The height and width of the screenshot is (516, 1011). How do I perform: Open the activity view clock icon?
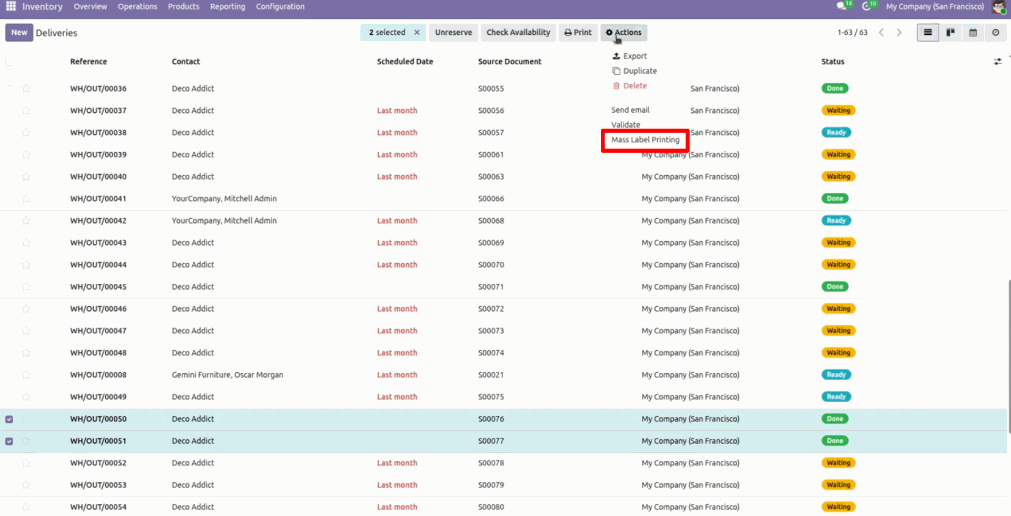point(996,33)
